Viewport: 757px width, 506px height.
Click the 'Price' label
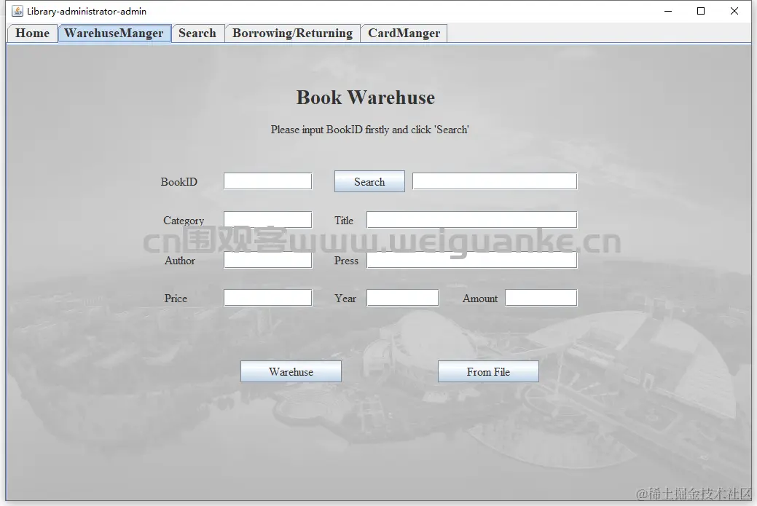[x=176, y=299]
